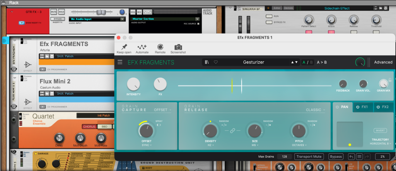396x171 pixels.
Task: Favorite the Gesturizer preset with heart icon
Action: pos(216,62)
